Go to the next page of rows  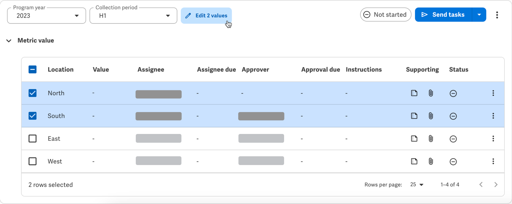coord(496,185)
